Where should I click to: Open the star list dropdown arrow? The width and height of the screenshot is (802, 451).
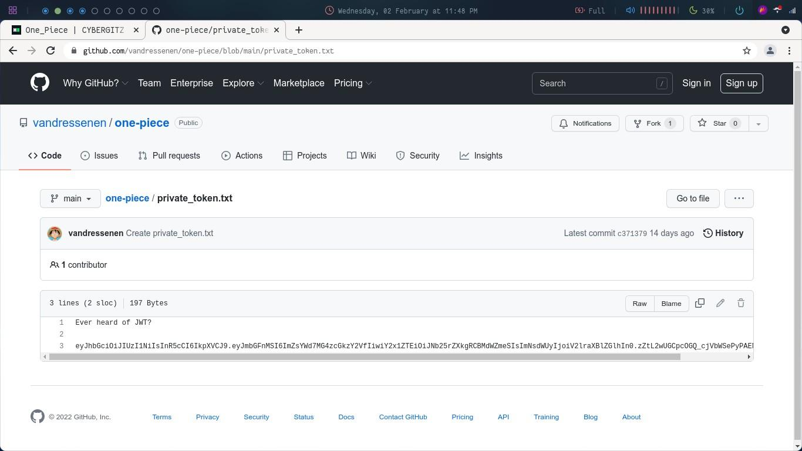(758, 123)
